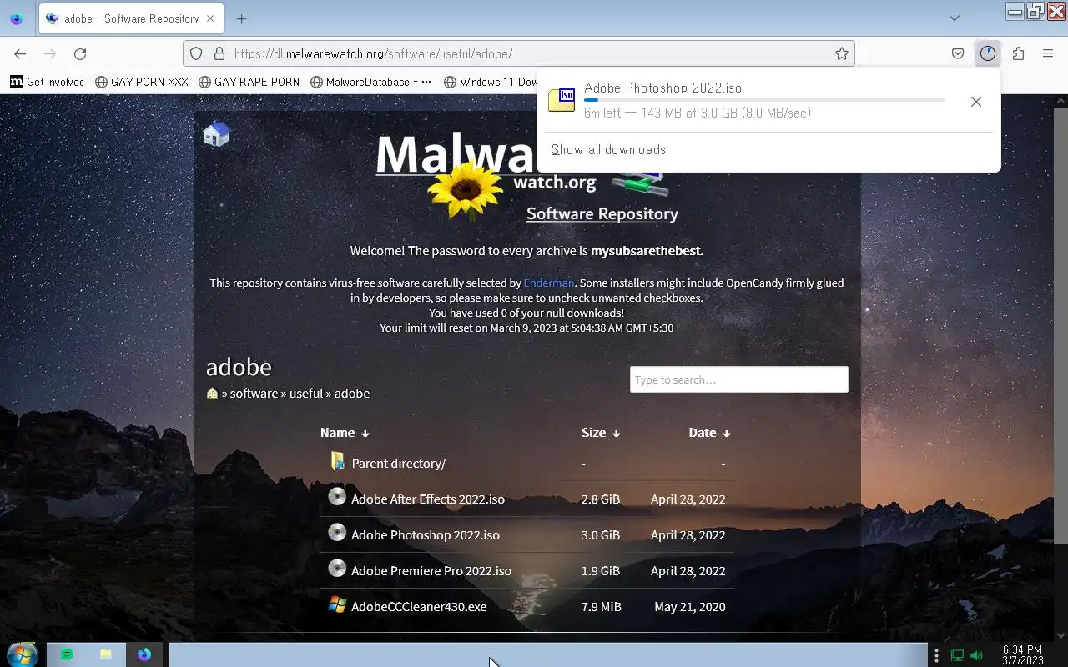Open the Get Involved bookmark
Viewport: 1068px width, 667px height.
(x=48, y=82)
